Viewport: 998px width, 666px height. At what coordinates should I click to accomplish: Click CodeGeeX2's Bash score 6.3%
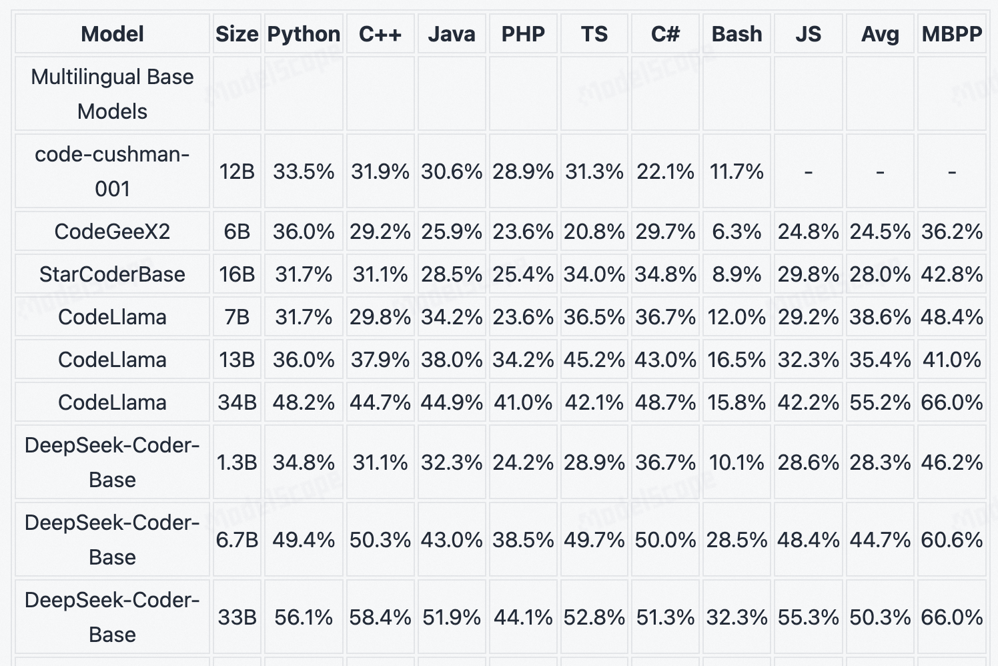coord(736,232)
